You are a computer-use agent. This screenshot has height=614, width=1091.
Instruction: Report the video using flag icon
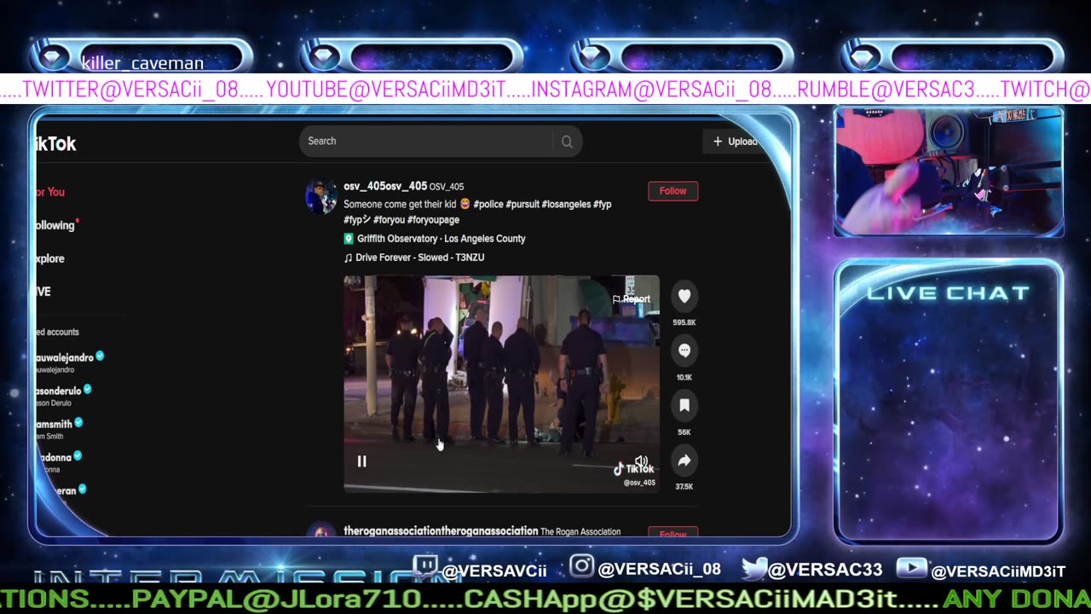click(632, 299)
